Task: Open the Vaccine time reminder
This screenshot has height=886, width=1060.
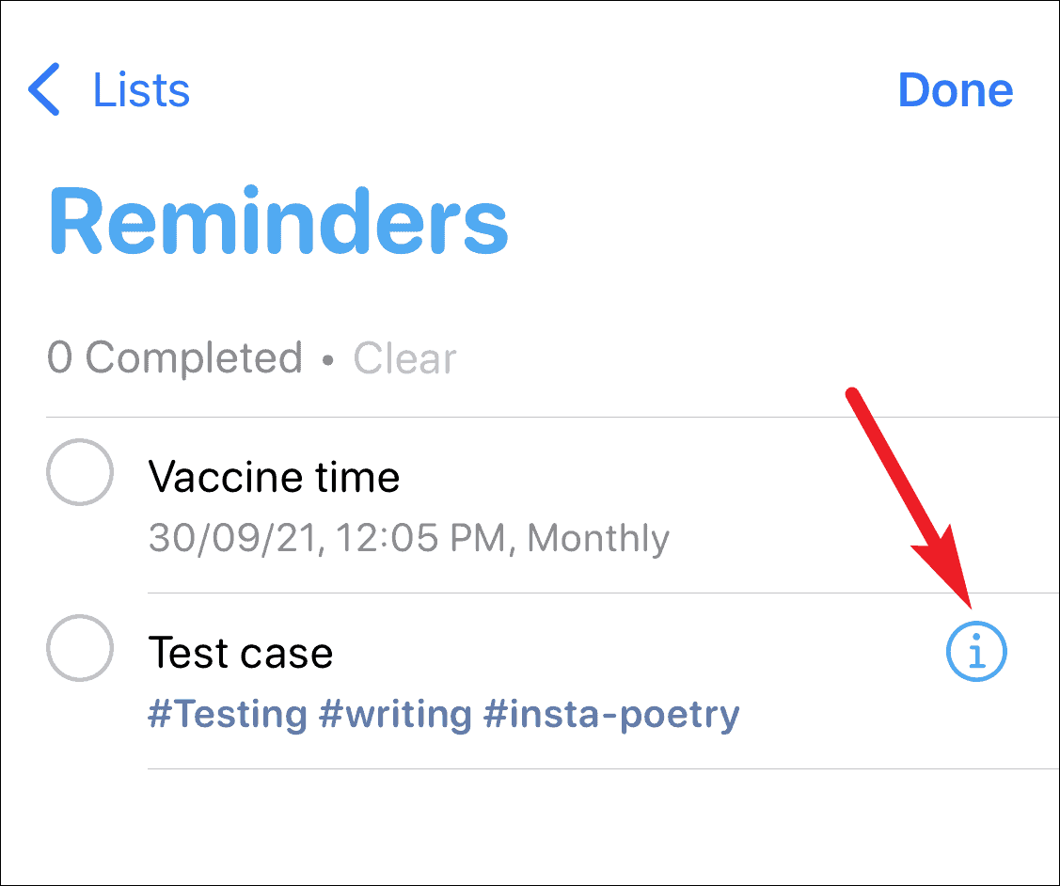Action: (274, 477)
